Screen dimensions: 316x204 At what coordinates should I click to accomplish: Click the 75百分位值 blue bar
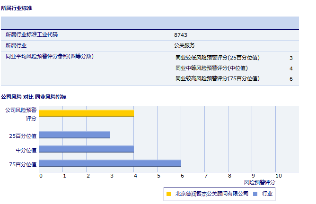point(110,163)
